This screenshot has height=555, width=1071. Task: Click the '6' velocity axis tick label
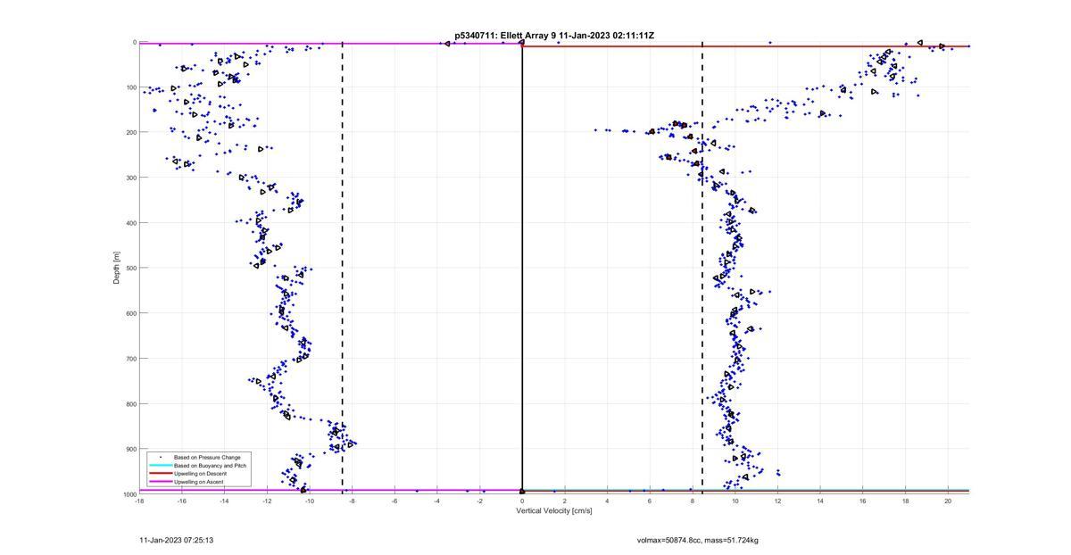click(650, 501)
